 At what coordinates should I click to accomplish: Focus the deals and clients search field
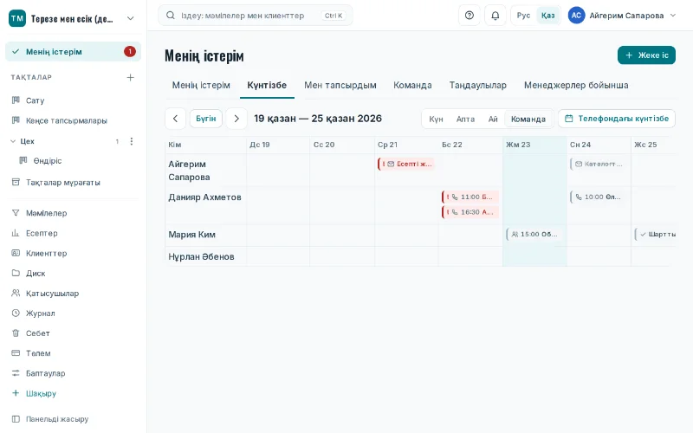coord(255,16)
